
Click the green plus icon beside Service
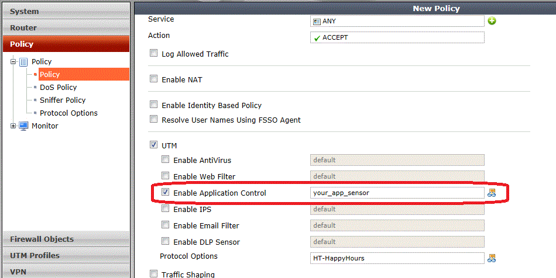pyautogui.click(x=492, y=21)
